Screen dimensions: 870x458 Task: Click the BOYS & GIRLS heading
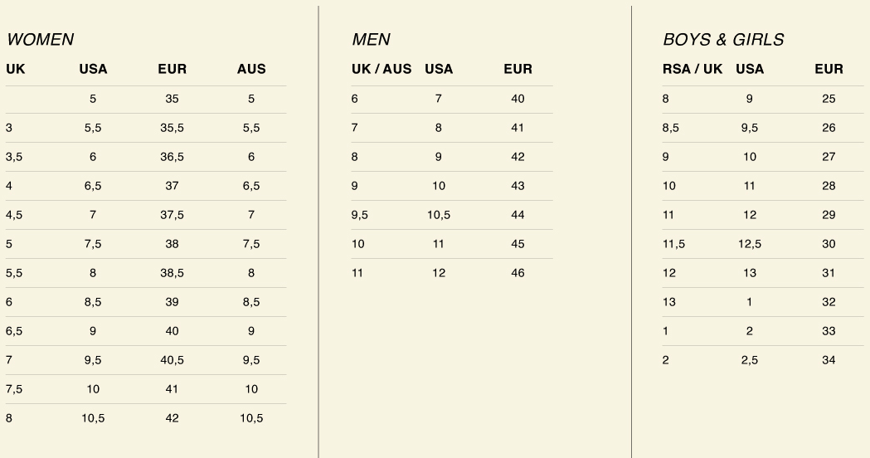tap(723, 40)
